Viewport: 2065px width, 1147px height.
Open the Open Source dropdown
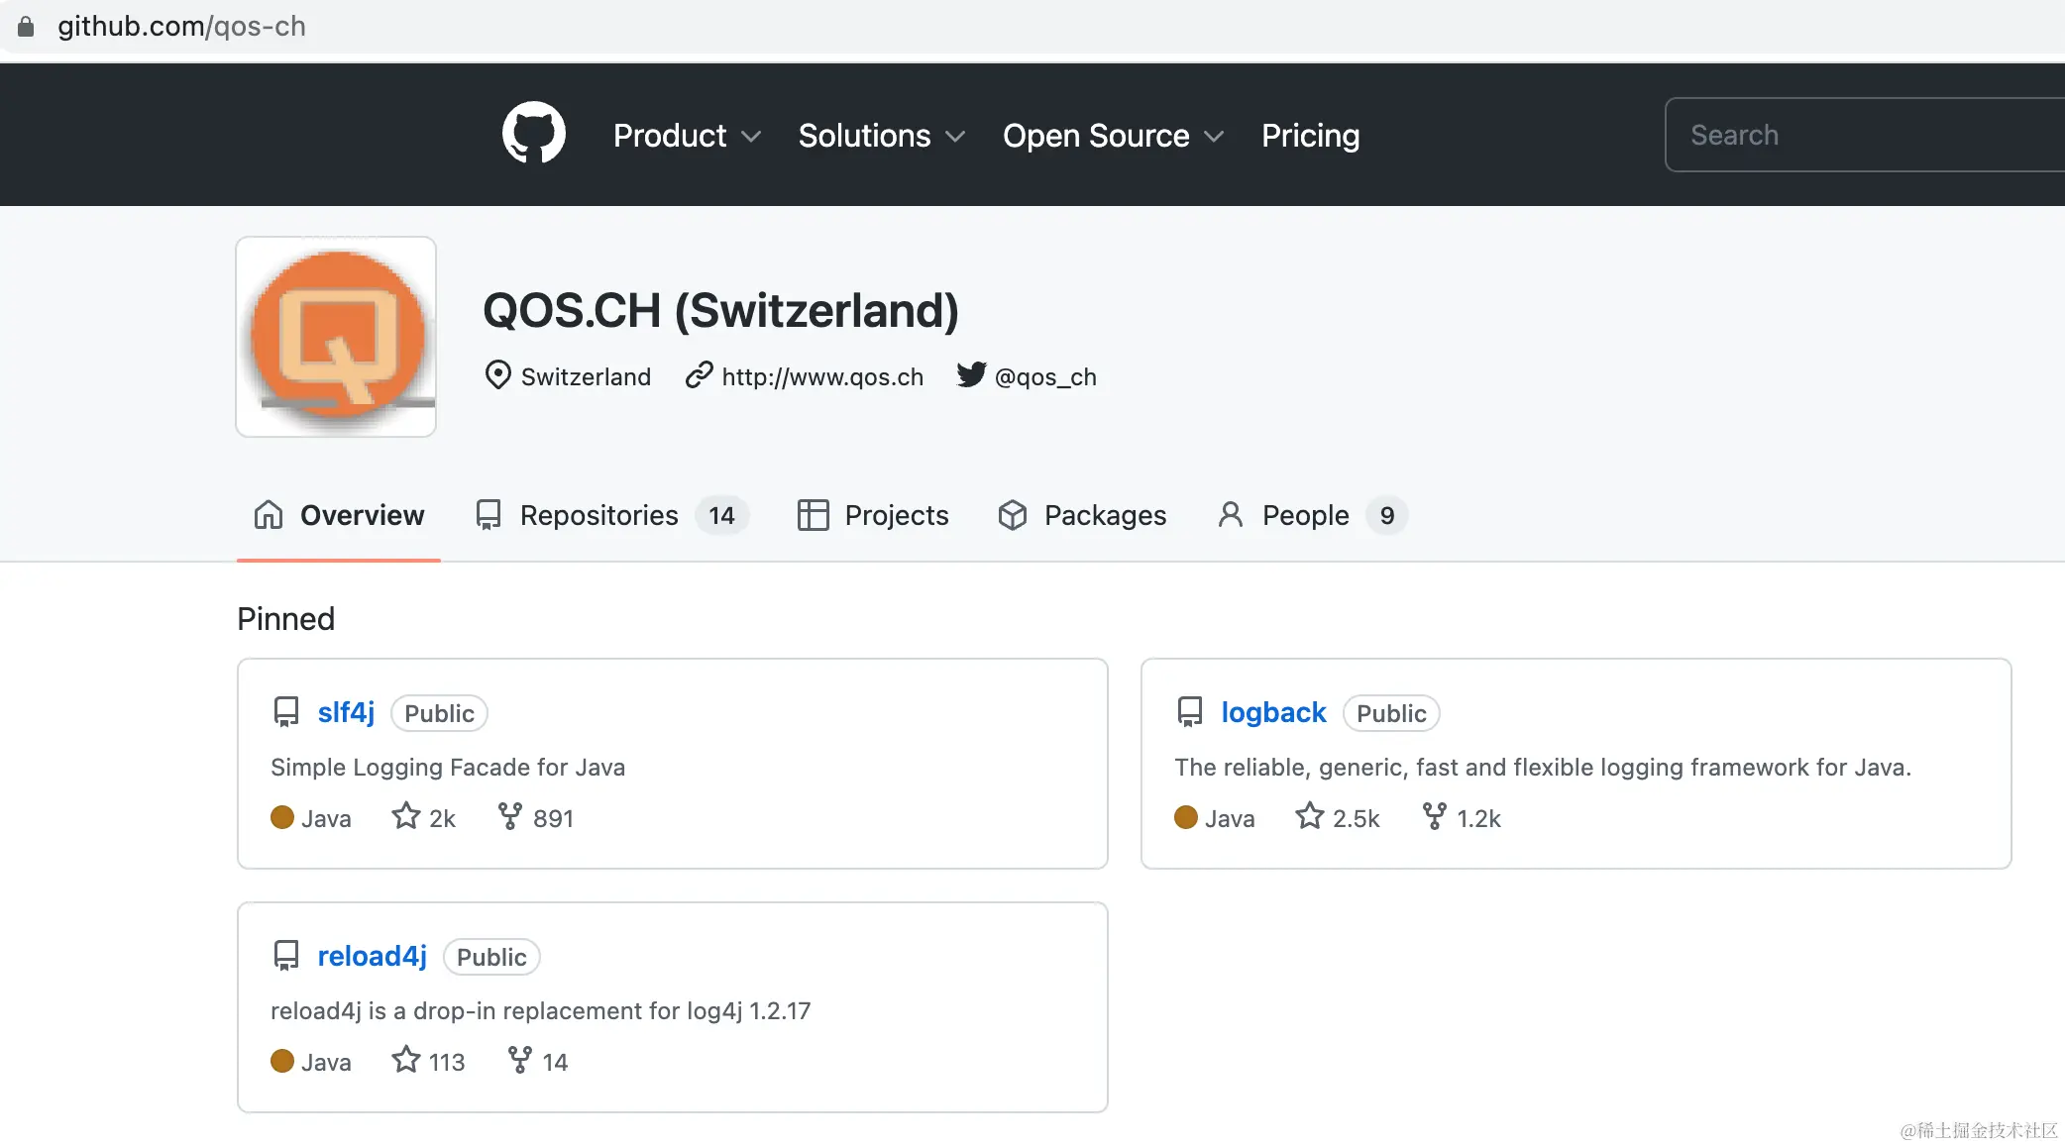[1113, 136]
